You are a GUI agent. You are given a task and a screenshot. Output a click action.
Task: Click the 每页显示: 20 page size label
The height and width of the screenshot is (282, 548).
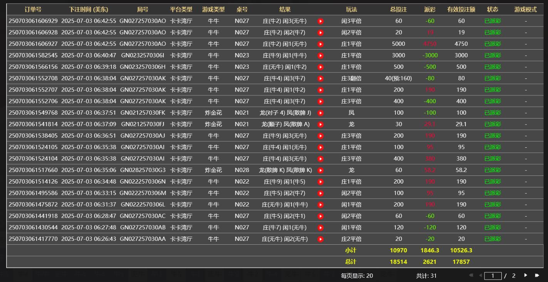pos(357,276)
